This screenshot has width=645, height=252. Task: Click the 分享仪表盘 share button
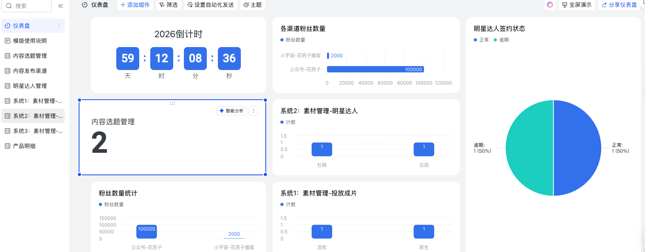(x=619, y=5)
